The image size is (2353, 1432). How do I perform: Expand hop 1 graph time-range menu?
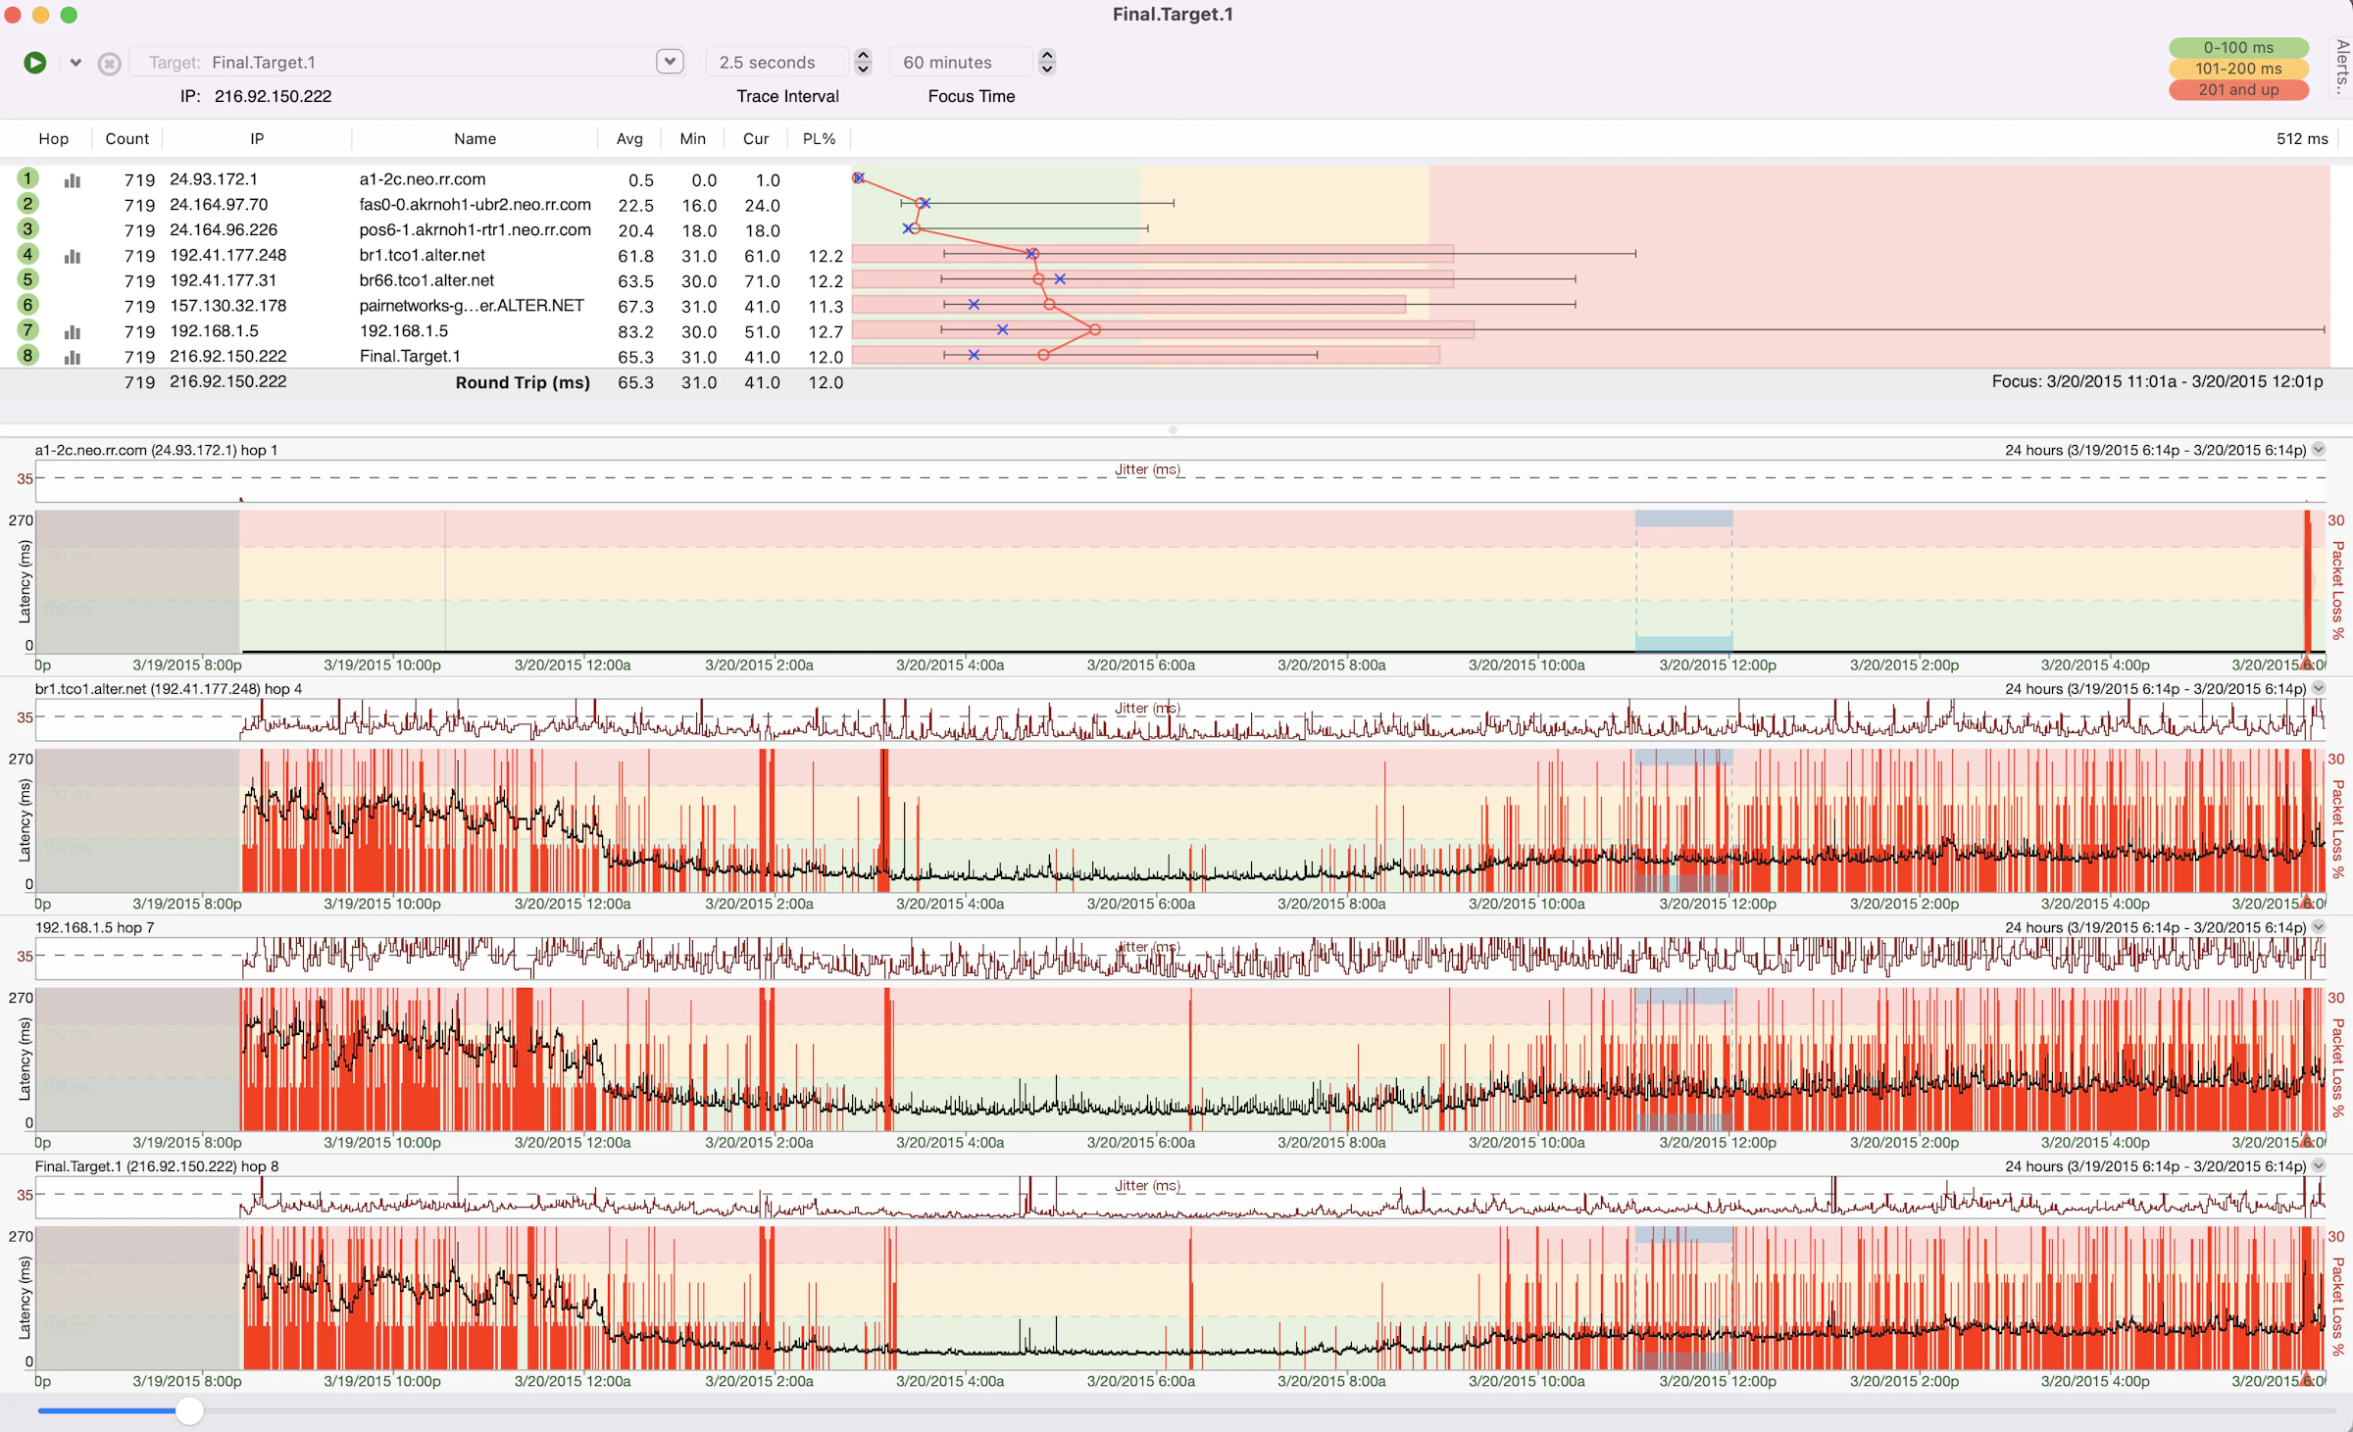[2319, 450]
